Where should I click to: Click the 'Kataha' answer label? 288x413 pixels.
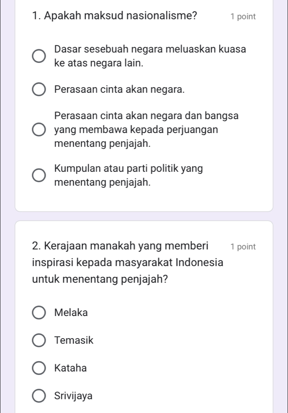70,369
